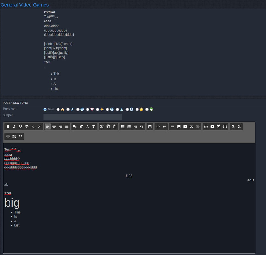Apply subscript formatting
The width and height of the screenshot is (266, 255).
pos(33,127)
